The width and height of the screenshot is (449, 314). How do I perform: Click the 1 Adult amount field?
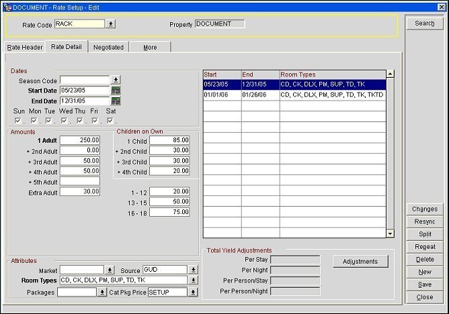pyautogui.click(x=80, y=140)
